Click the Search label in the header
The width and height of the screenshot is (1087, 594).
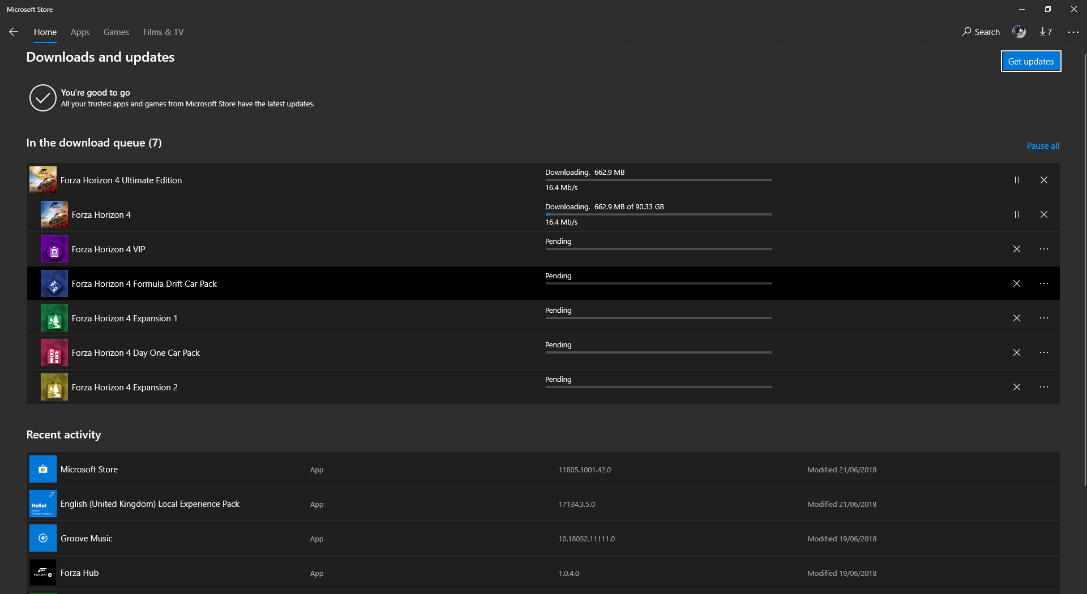pos(987,32)
